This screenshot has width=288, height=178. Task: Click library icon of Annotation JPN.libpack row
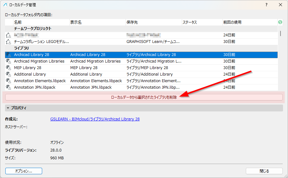8,87
